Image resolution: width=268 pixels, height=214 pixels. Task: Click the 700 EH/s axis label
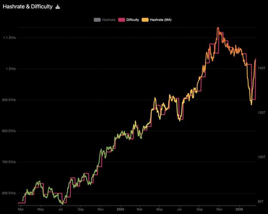(9, 162)
